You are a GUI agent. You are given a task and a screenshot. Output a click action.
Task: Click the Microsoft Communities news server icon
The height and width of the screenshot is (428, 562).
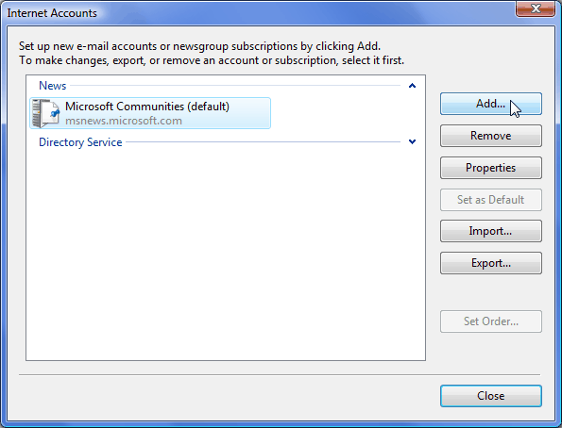click(45, 113)
